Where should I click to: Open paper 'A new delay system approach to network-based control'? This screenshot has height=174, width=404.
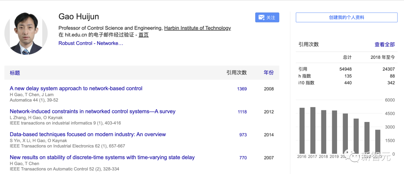pyautogui.click(x=76, y=88)
